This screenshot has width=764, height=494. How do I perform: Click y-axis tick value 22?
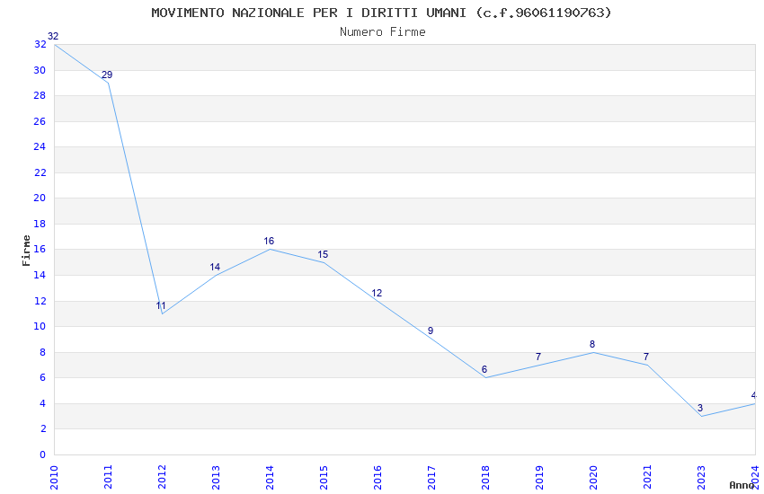click(x=40, y=172)
